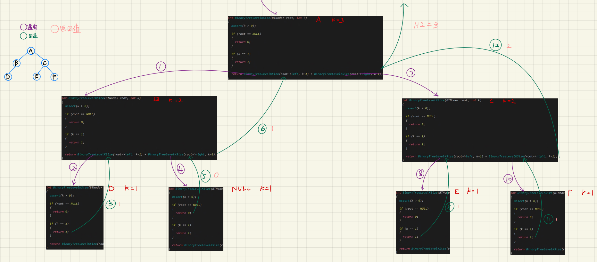This screenshot has height=262, width=597.
Task: Click the final return line in code block B
Action: [x=141, y=154]
